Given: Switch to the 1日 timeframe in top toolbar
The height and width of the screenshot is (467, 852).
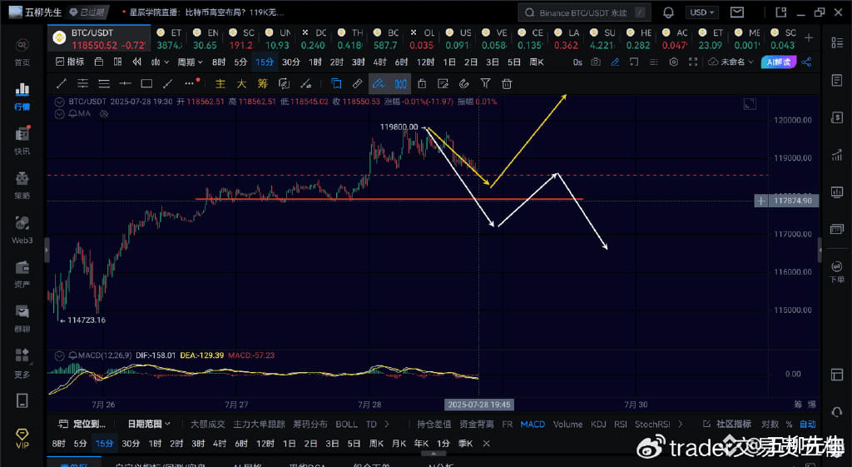Looking at the screenshot, I should click(x=449, y=62).
